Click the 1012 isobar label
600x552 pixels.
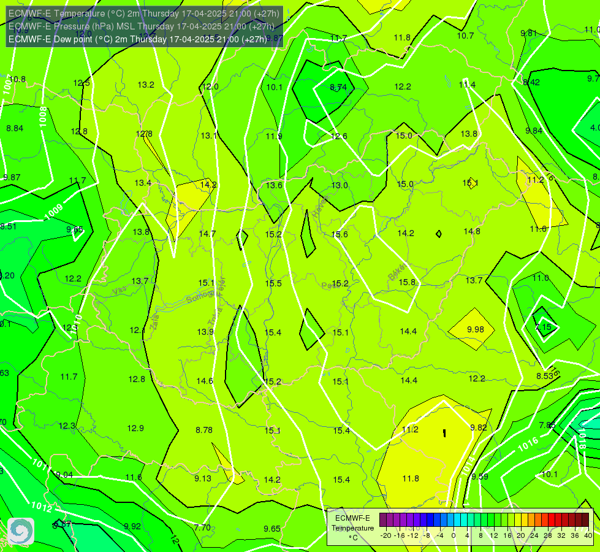pos(41,507)
